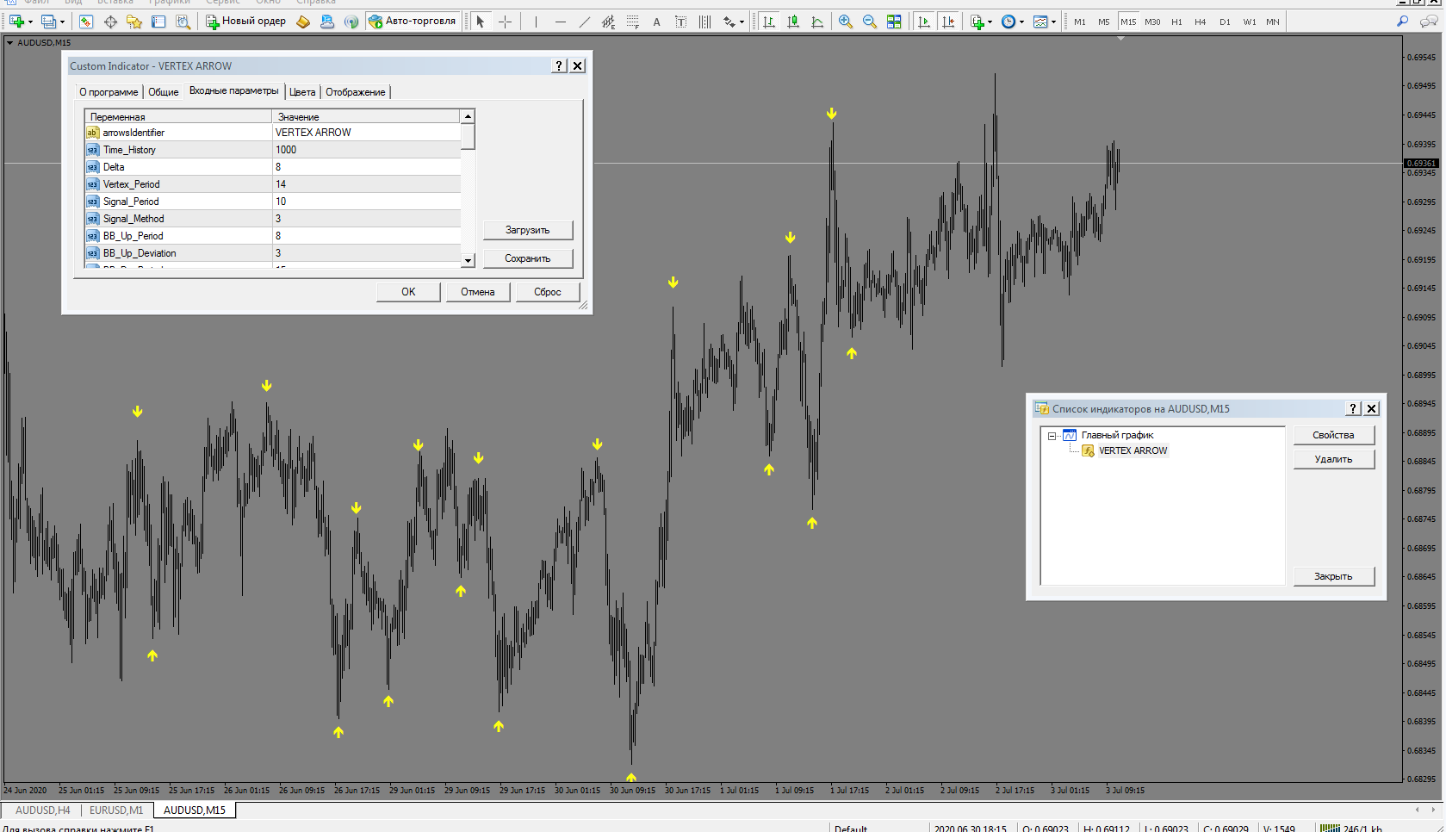
Task: Toggle the Авто-торговля button
Action: point(413,22)
